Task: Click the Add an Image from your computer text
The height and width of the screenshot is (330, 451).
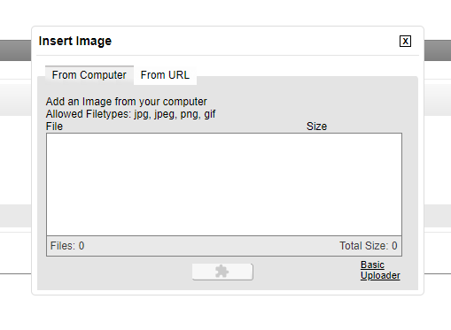Action: (x=126, y=102)
